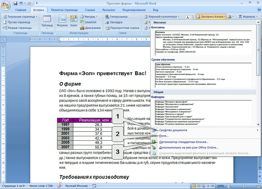Insert a Титульная страница cover page
The image size is (262, 189).
(20, 17)
